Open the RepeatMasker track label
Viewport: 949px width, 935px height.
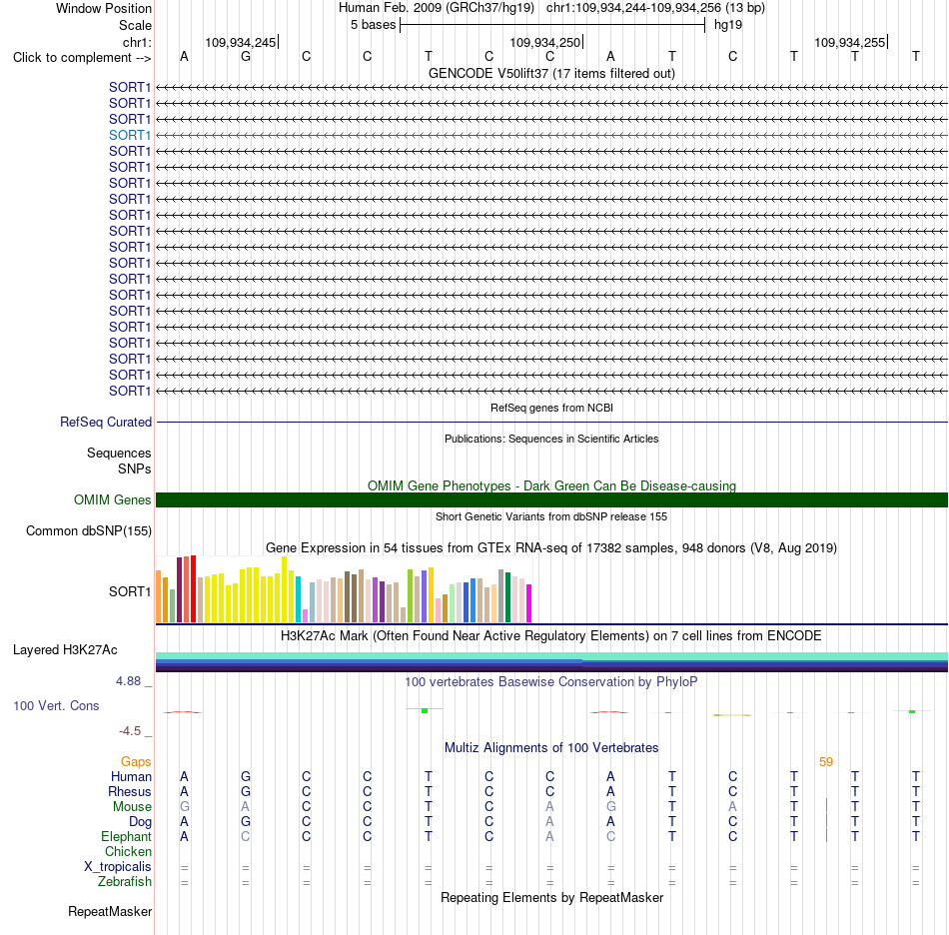110,911
